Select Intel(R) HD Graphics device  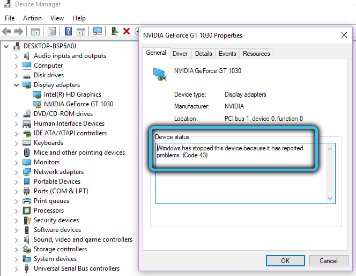(72, 95)
